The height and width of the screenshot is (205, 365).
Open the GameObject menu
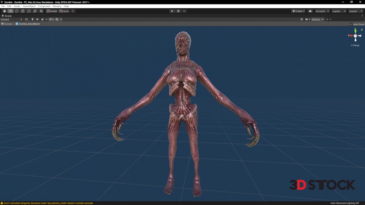(29, 6)
